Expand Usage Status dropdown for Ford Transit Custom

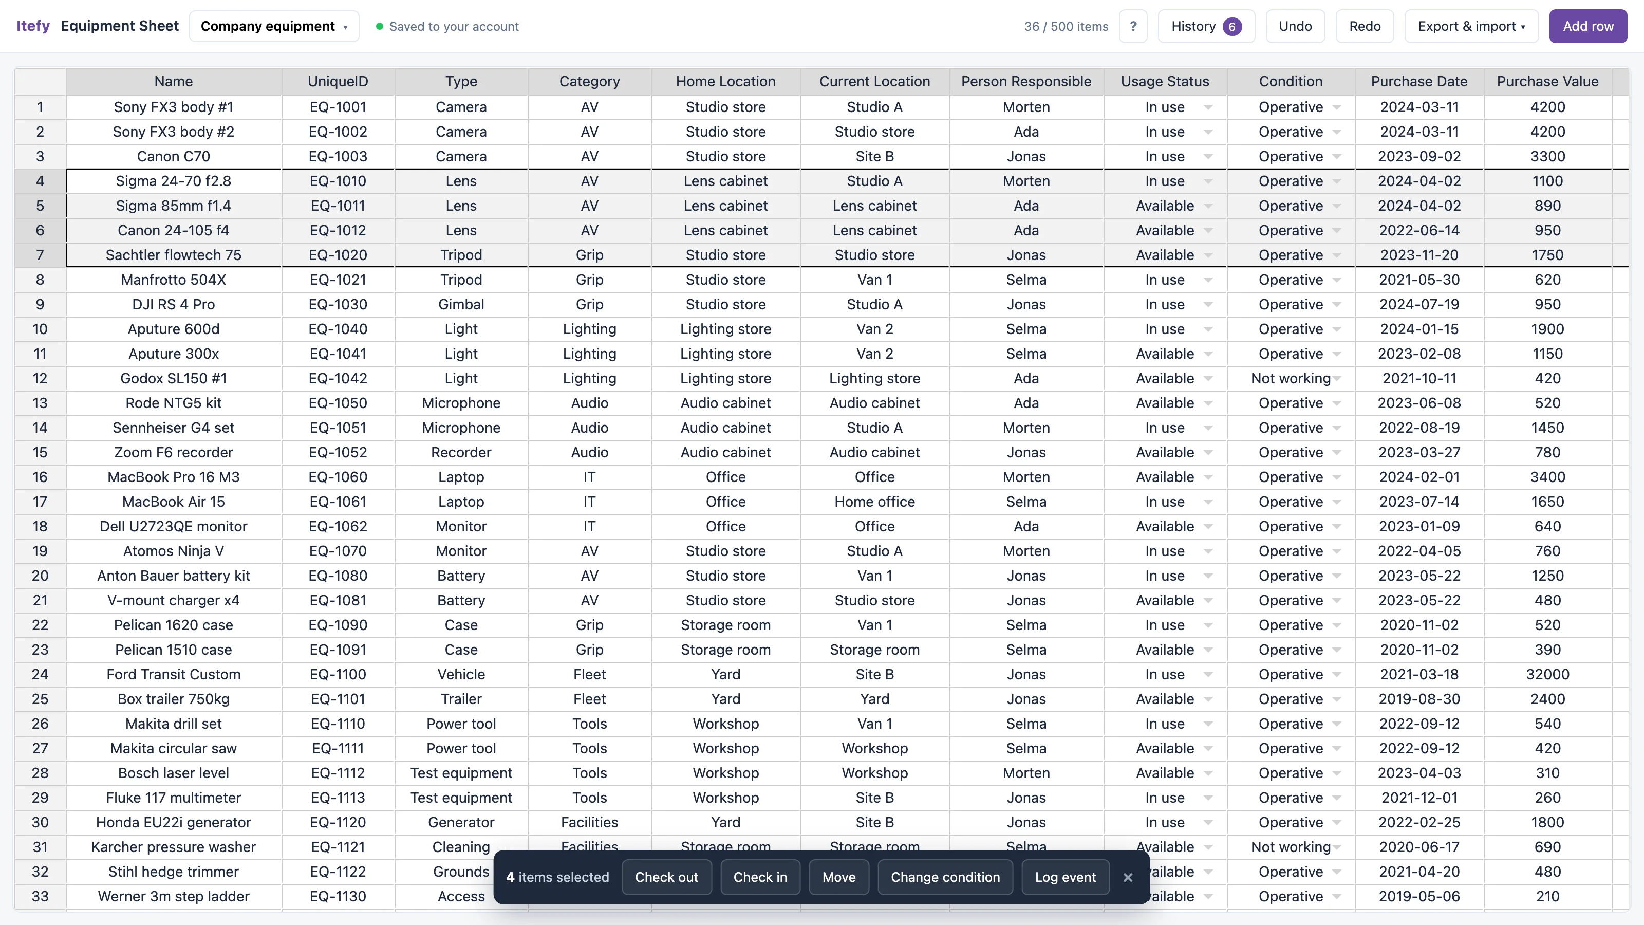click(x=1208, y=675)
